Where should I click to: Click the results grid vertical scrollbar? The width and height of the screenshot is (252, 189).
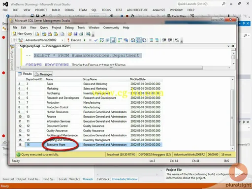click(x=232, y=118)
